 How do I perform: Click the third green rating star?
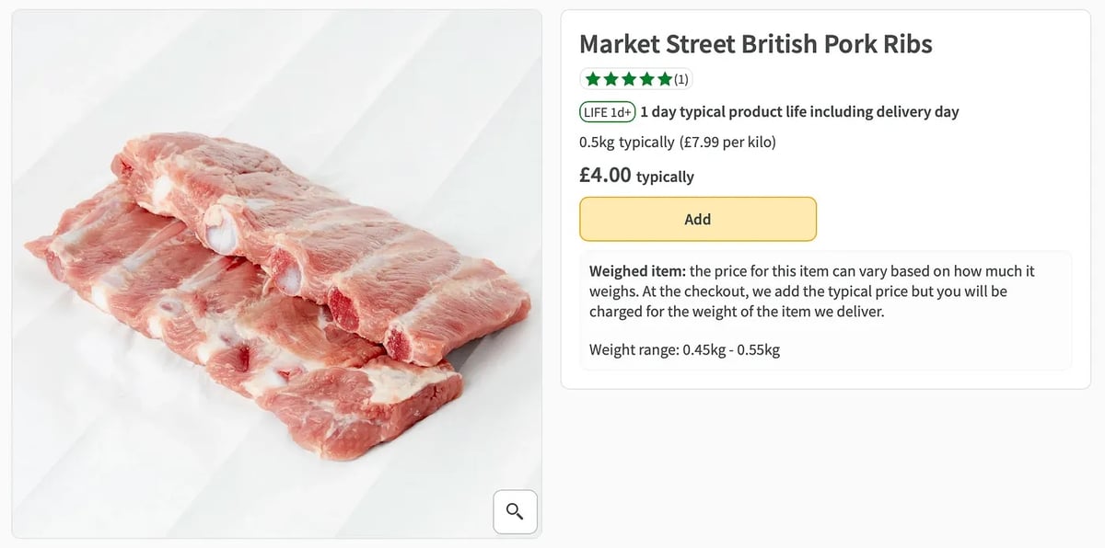(628, 79)
